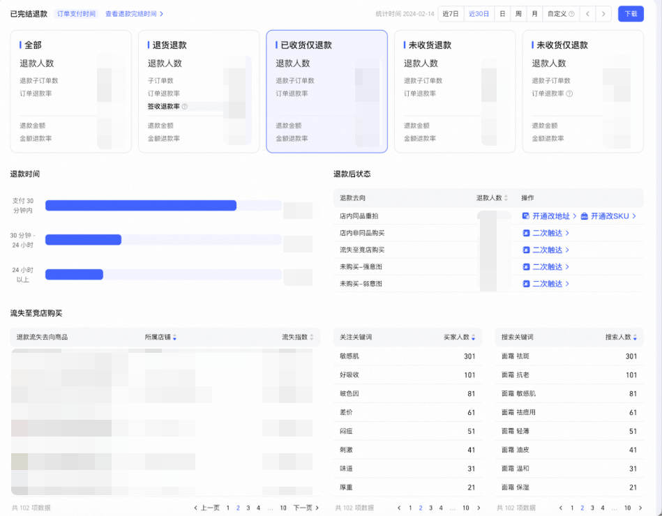Open 查看退款完结时间 link

click(x=134, y=14)
